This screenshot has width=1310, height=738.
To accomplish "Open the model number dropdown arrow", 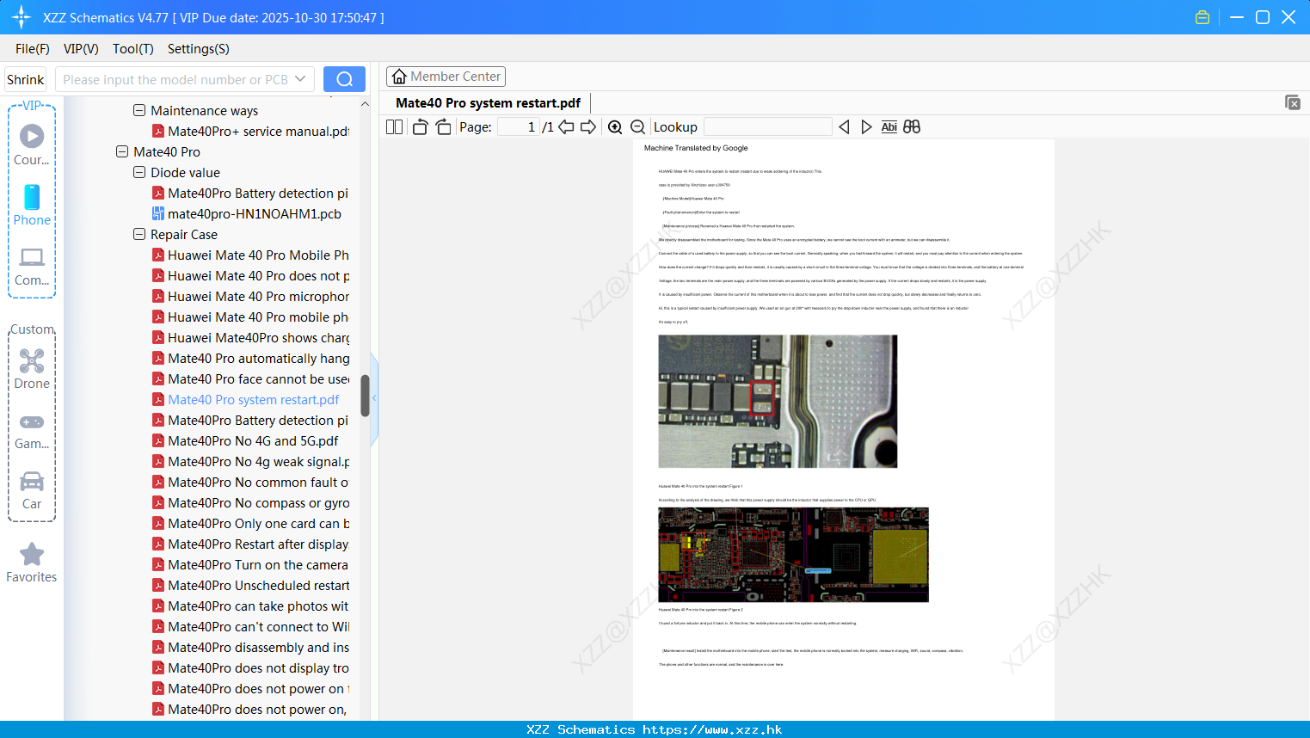I will 300,79.
